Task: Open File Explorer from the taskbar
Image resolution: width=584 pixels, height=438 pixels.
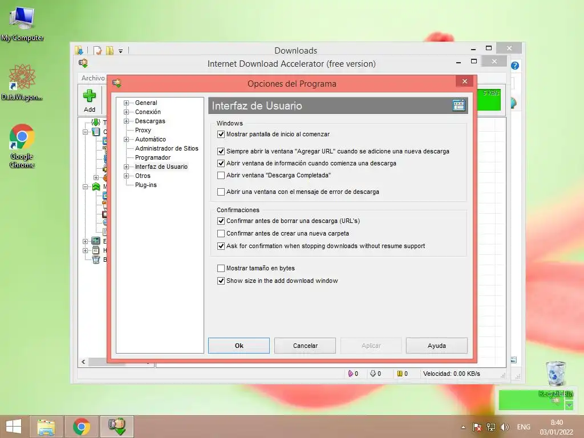Action: point(46,427)
